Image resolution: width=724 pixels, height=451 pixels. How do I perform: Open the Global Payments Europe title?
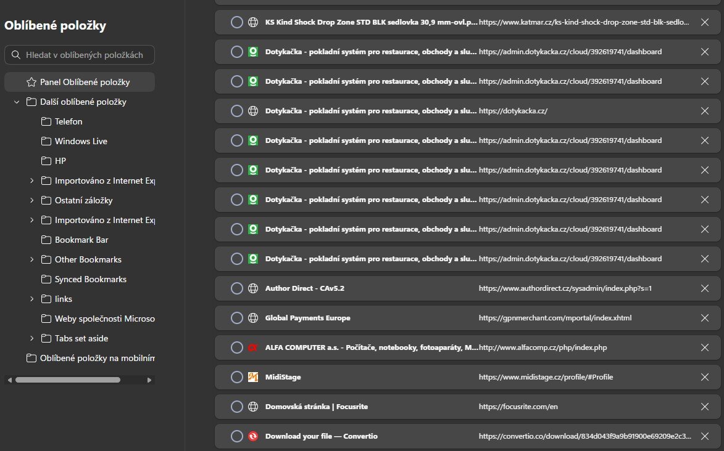[x=307, y=318]
